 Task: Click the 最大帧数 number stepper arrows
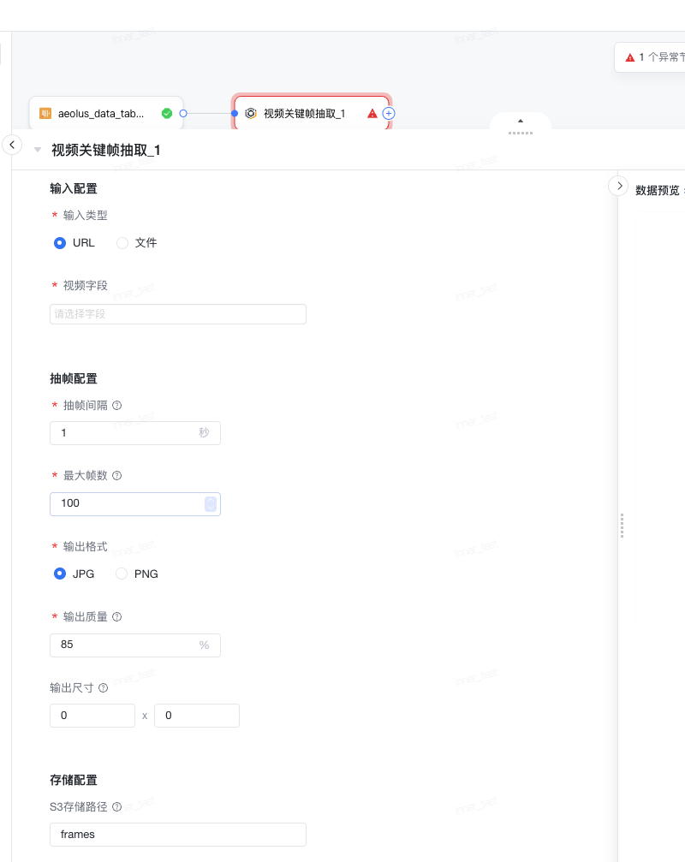click(211, 504)
